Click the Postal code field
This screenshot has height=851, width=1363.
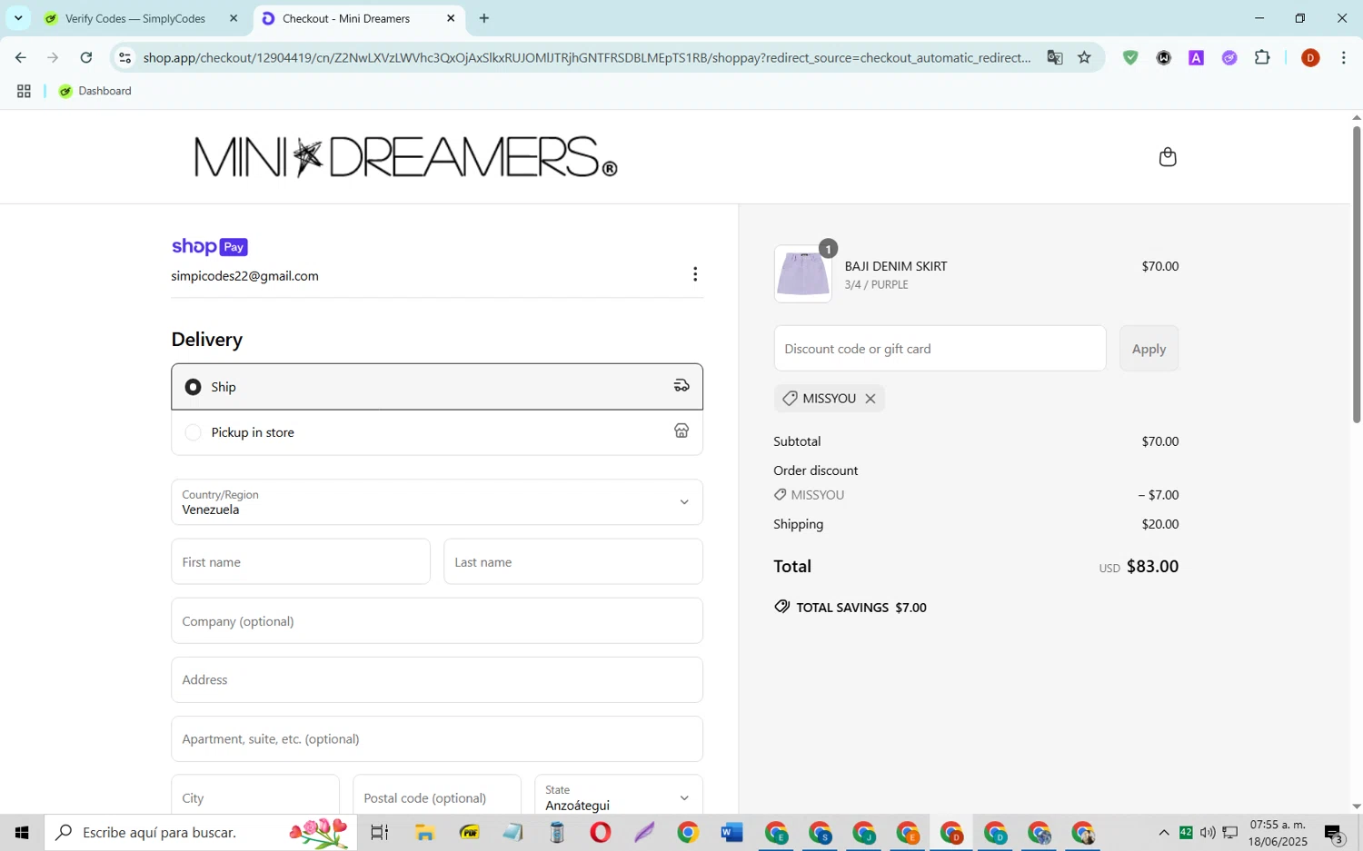(x=437, y=797)
